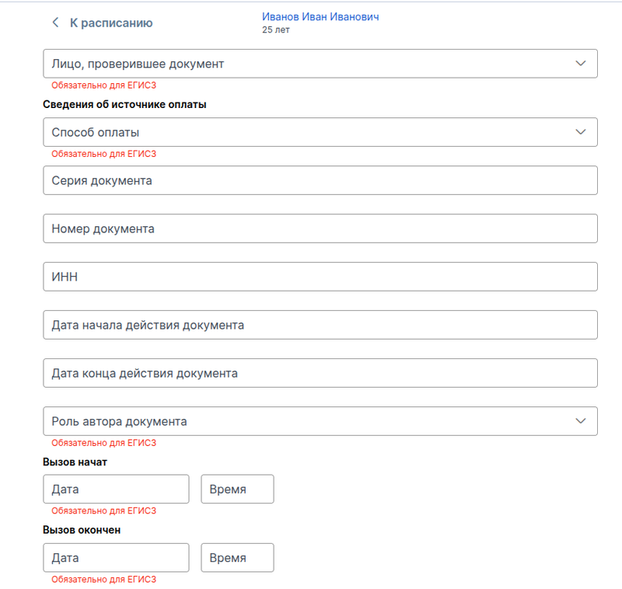Focus the Серия документа input field
The width and height of the screenshot is (622, 589).
tap(320, 180)
